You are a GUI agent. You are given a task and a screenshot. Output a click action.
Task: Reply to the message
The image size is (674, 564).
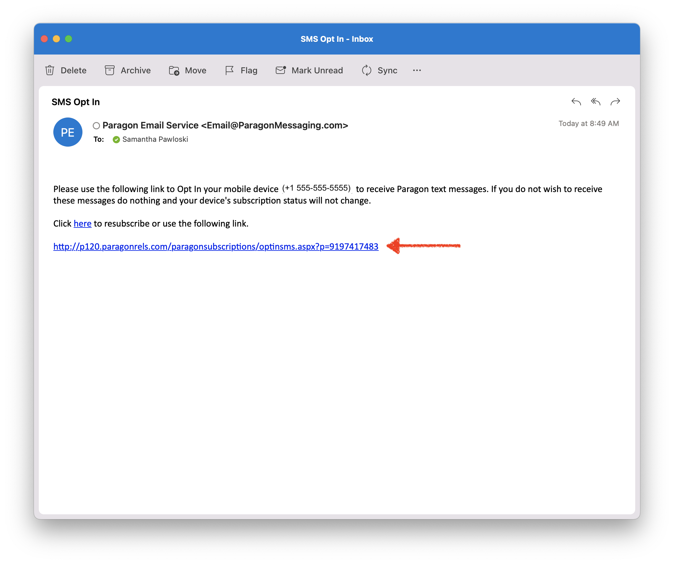576,102
